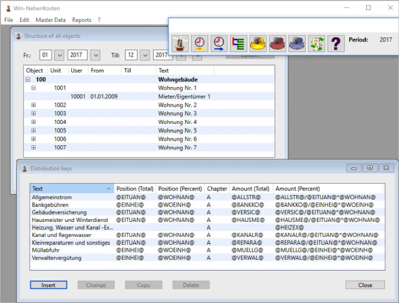Open the object structure tree icon
The image size is (399, 303).
pyautogui.click(x=238, y=44)
